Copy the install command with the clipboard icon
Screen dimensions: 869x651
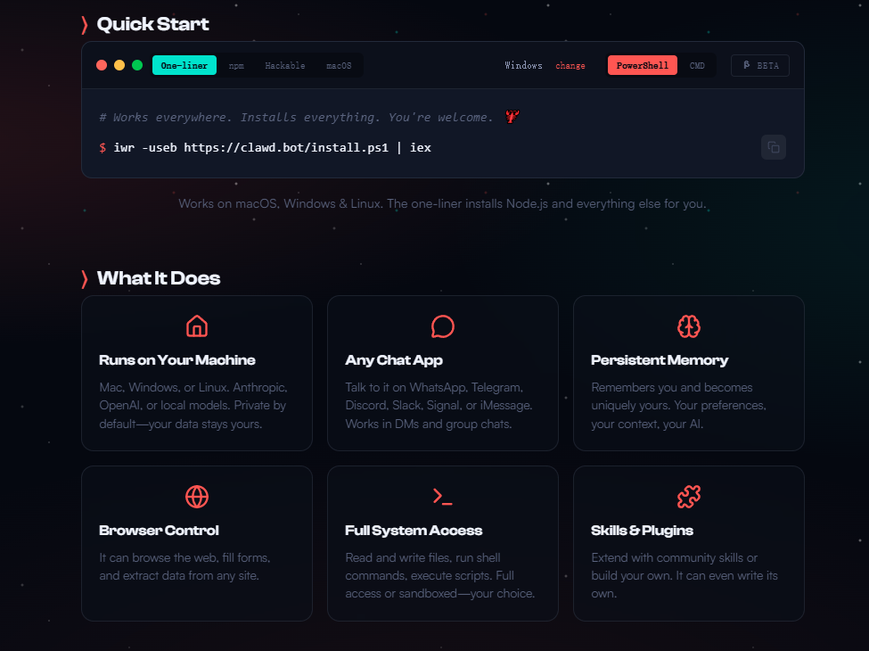point(773,147)
